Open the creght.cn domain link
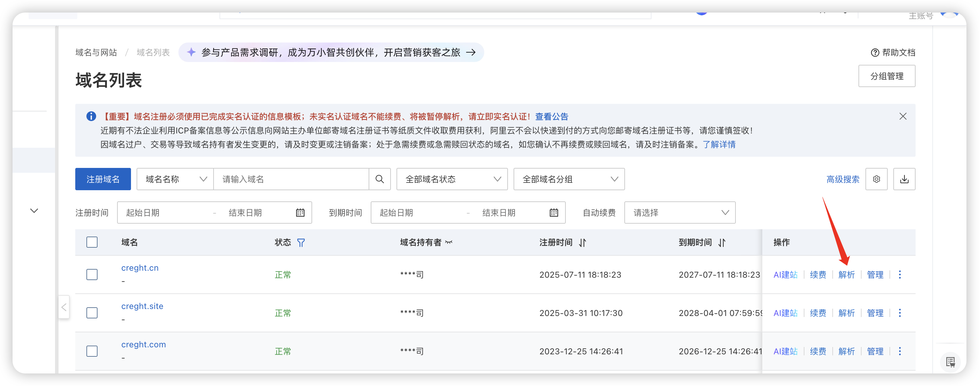 coord(140,268)
